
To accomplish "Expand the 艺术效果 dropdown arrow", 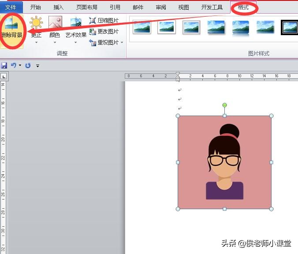I will 76,43.
